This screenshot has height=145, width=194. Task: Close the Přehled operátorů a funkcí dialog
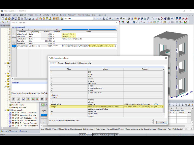click(166, 58)
